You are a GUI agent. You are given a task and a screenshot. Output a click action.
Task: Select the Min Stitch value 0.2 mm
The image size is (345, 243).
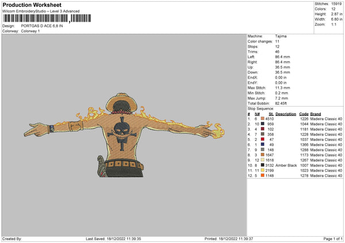click(x=281, y=93)
